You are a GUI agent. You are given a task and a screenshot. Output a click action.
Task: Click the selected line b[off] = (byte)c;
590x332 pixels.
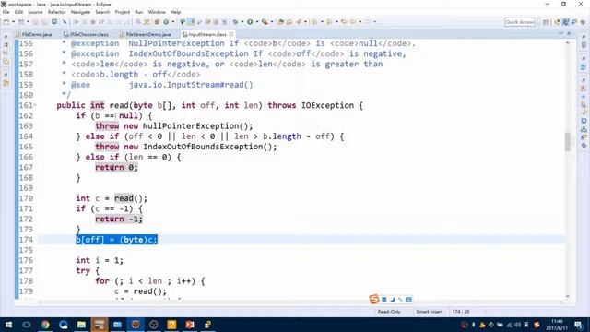(117, 240)
